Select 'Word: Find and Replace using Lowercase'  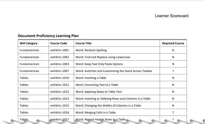pos(103,57)
